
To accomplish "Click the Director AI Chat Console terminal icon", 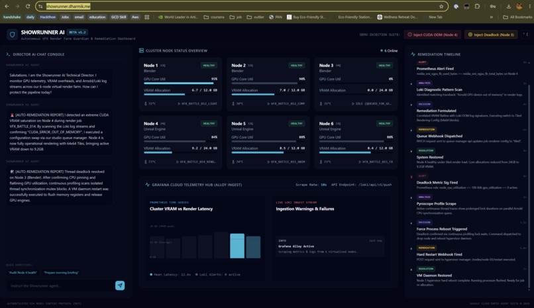I will (x=8, y=54).
